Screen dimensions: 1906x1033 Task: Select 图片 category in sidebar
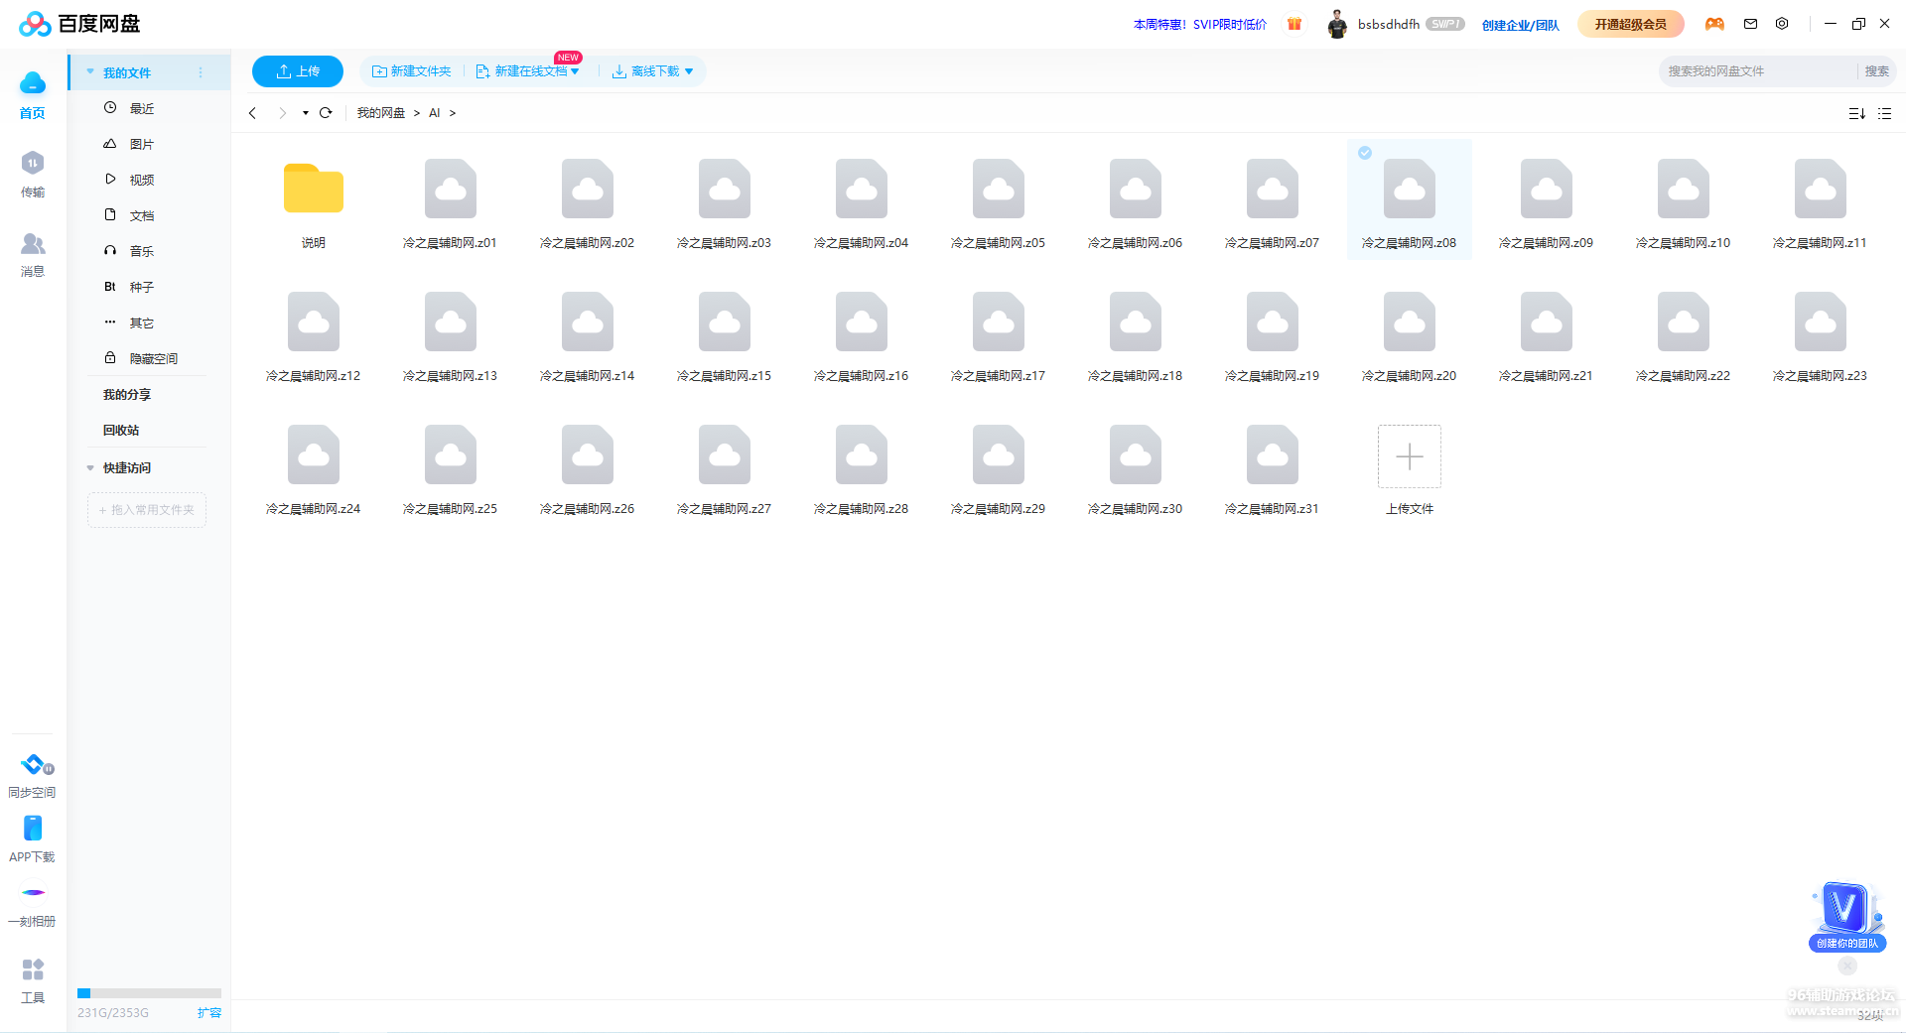pos(142,145)
